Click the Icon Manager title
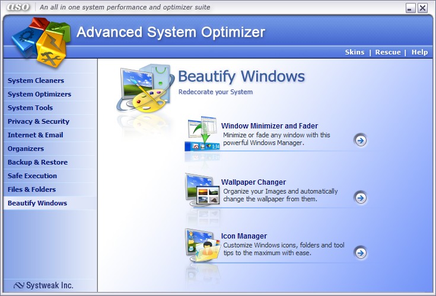The image size is (436, 296). pos(244,236)
